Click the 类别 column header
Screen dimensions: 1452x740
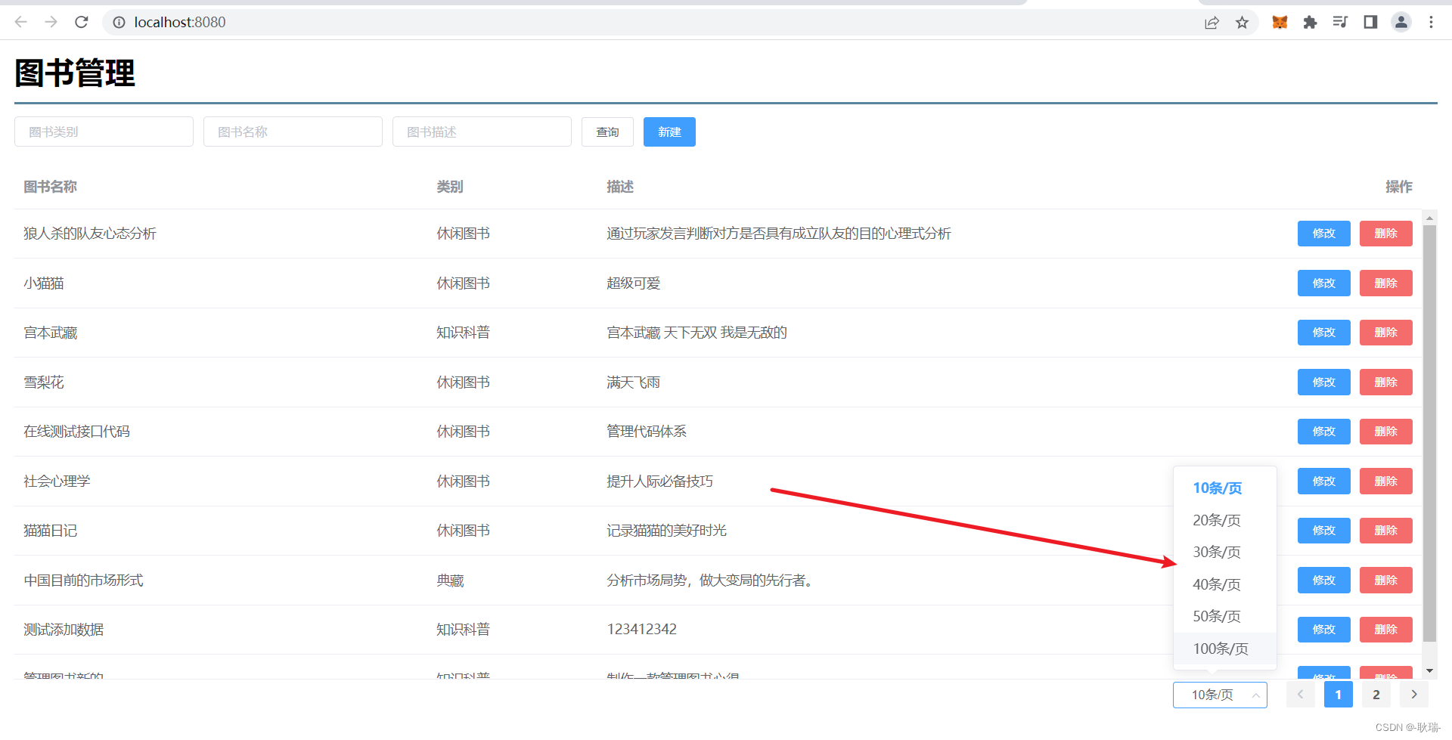(450, 187)
